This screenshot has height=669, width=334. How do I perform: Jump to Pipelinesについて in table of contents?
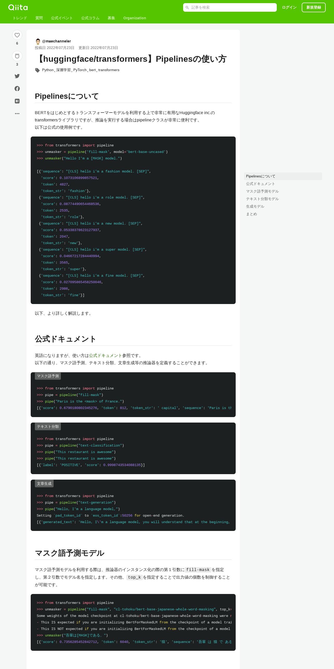[x=283, y=176]
